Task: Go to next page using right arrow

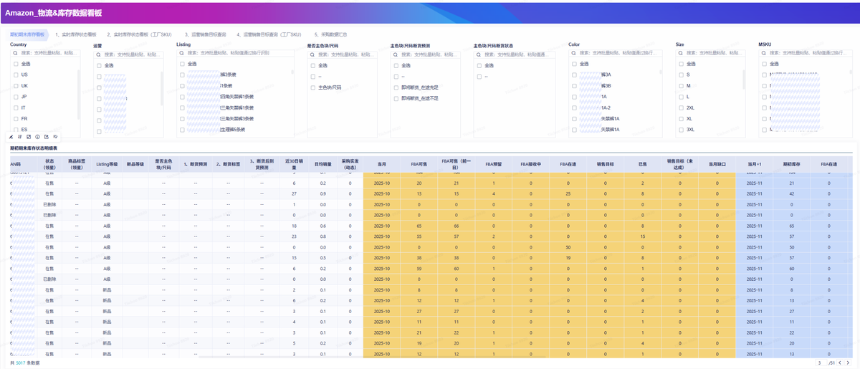Action: 849,363
